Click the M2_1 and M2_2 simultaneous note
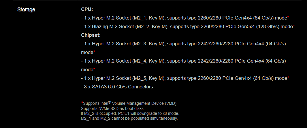 pyautogui.click(x=129, y=118)
